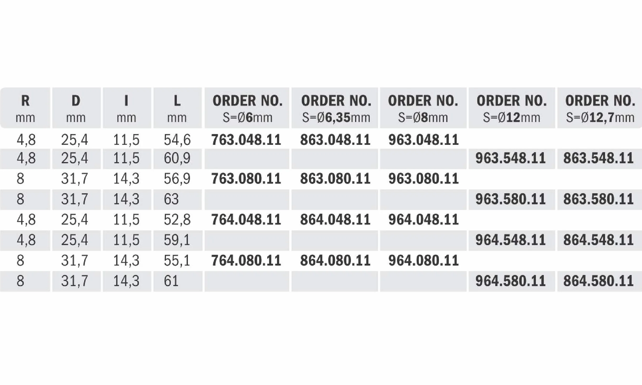Click the R mm column header

coord(25,108)
